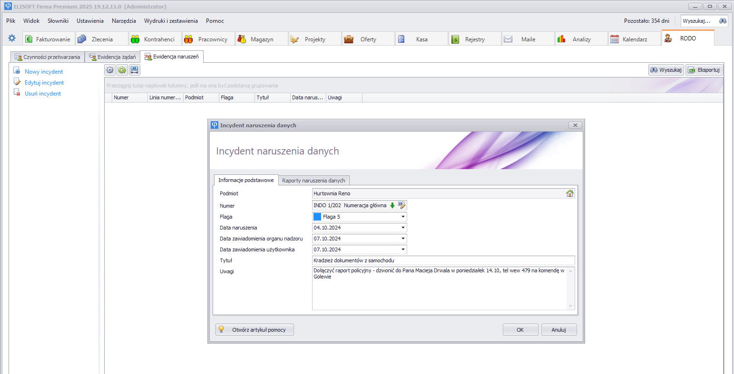Open the Data naruszenia date picker
The image size is (734, 374).
pos(403,228)
